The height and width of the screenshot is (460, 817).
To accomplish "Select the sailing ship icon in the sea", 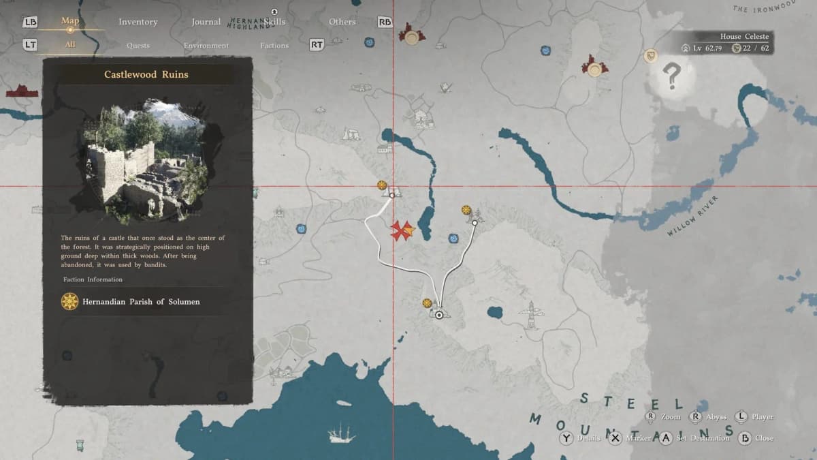I will click(x=341, y=433).
